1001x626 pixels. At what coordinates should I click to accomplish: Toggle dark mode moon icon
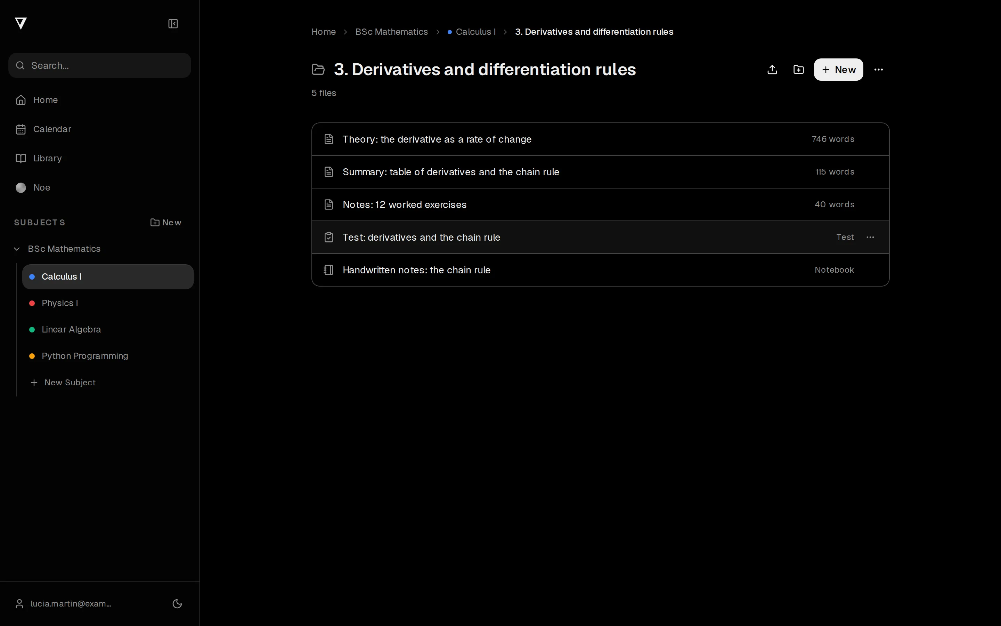coord(177,604)
